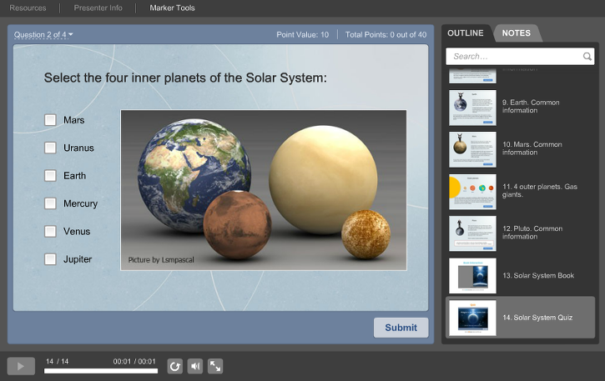Click the question text about inner planets
Viewport: 605px width, 381px height.
pyautogui.click(x=185, y=78)
